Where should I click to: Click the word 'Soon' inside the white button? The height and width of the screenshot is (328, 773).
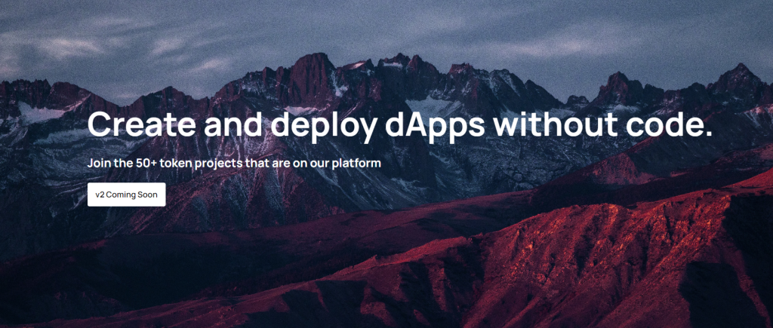click(147, 195)
